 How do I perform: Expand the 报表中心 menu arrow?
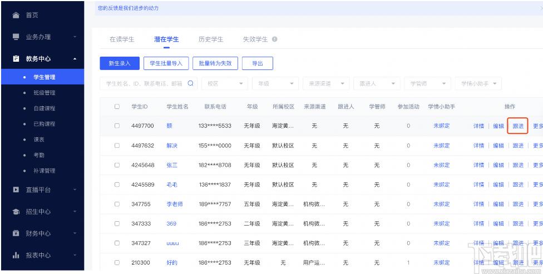click(x=75, y=255)
